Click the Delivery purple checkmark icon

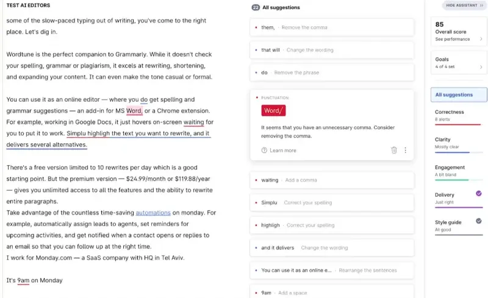pyautogui.click(x=479, y=193)
